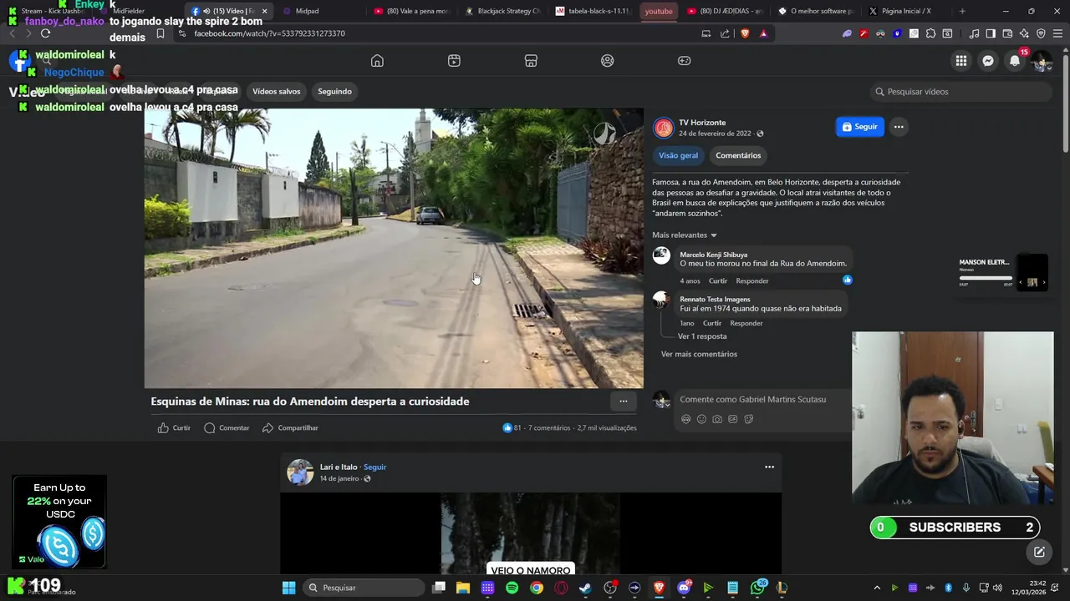1070x601 pixels.
Task: Open Discord from the taskbar
Action: tap(684, 588)
